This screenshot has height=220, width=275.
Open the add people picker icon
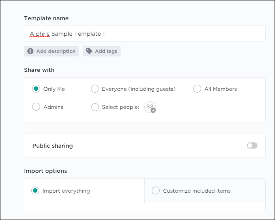[150, 107]
